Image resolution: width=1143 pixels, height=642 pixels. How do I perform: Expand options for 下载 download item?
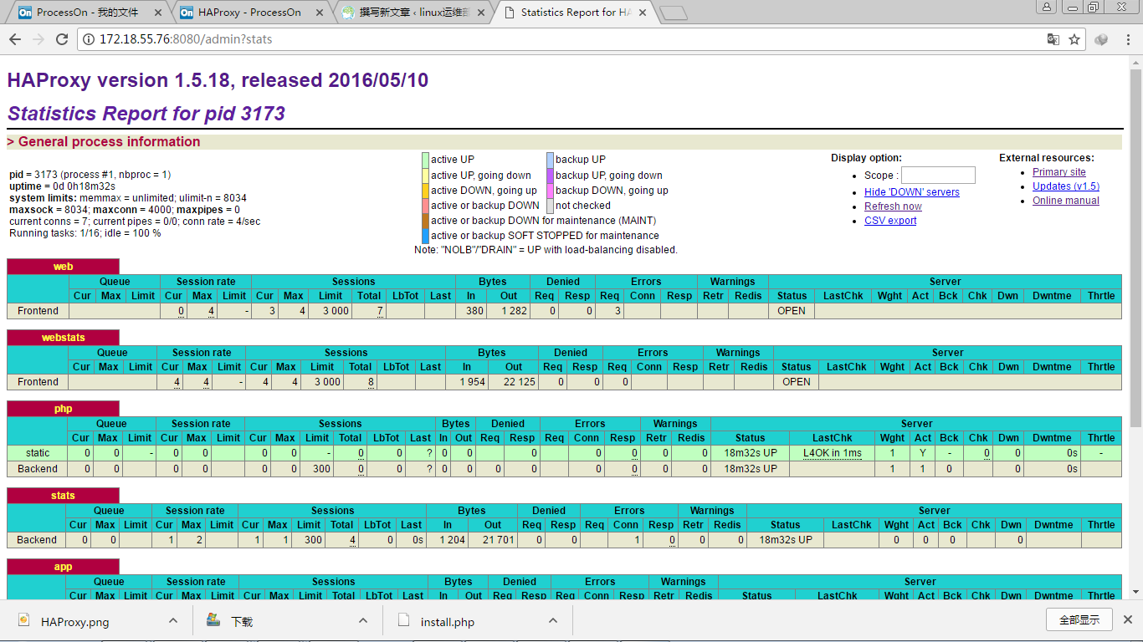tap(363, 620)
